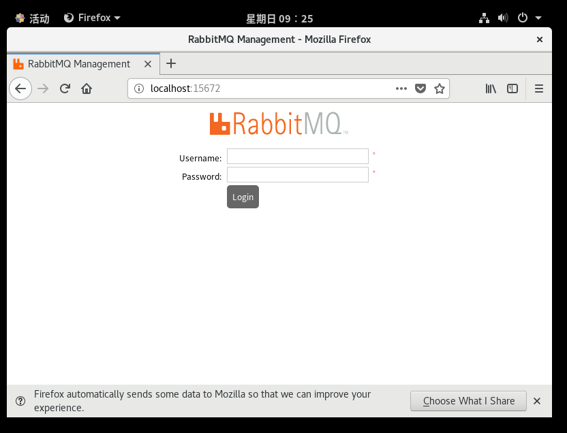Click the forward navigation arrow
This screenshot has height=433, width=567.
43,89
